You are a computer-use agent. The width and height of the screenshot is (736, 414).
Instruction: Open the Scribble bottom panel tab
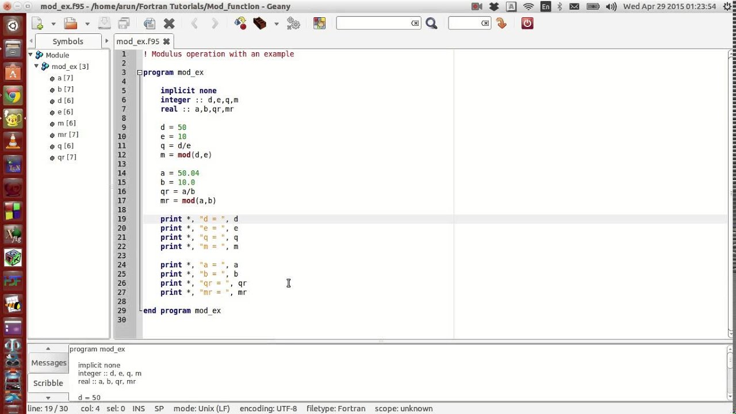click(48, 383)
